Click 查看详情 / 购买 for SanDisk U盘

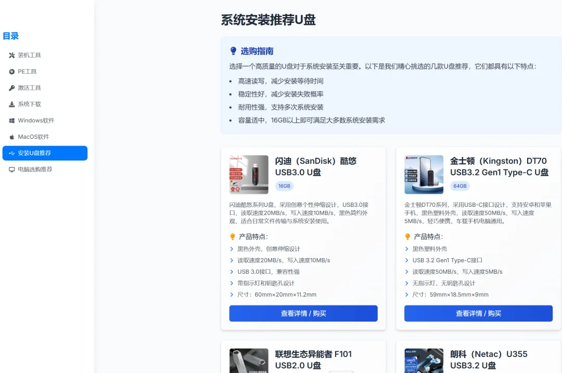click(303, 313)
